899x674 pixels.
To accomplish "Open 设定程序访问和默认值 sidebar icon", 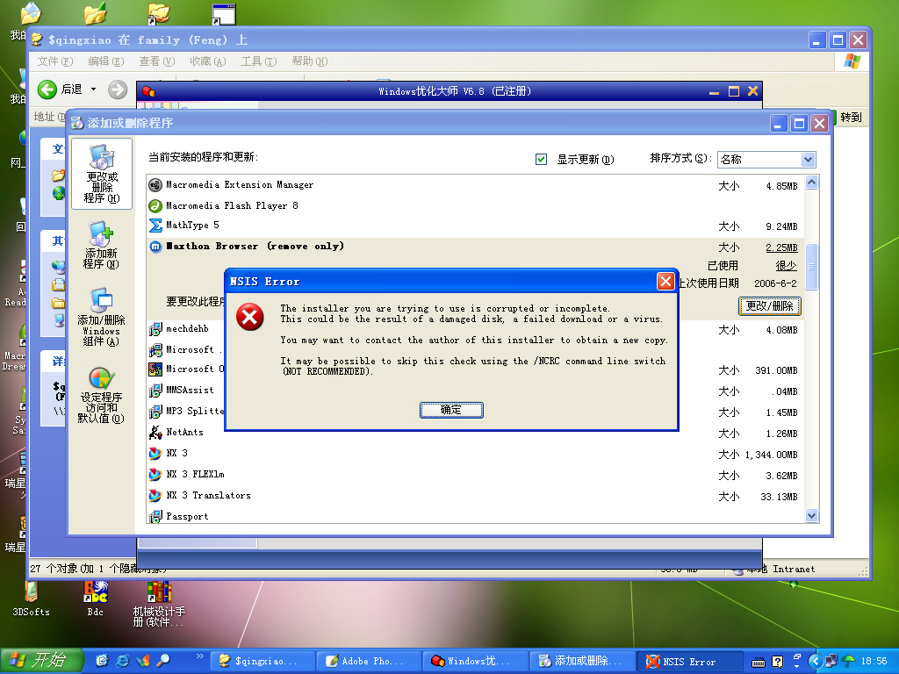I will (102, 396).
